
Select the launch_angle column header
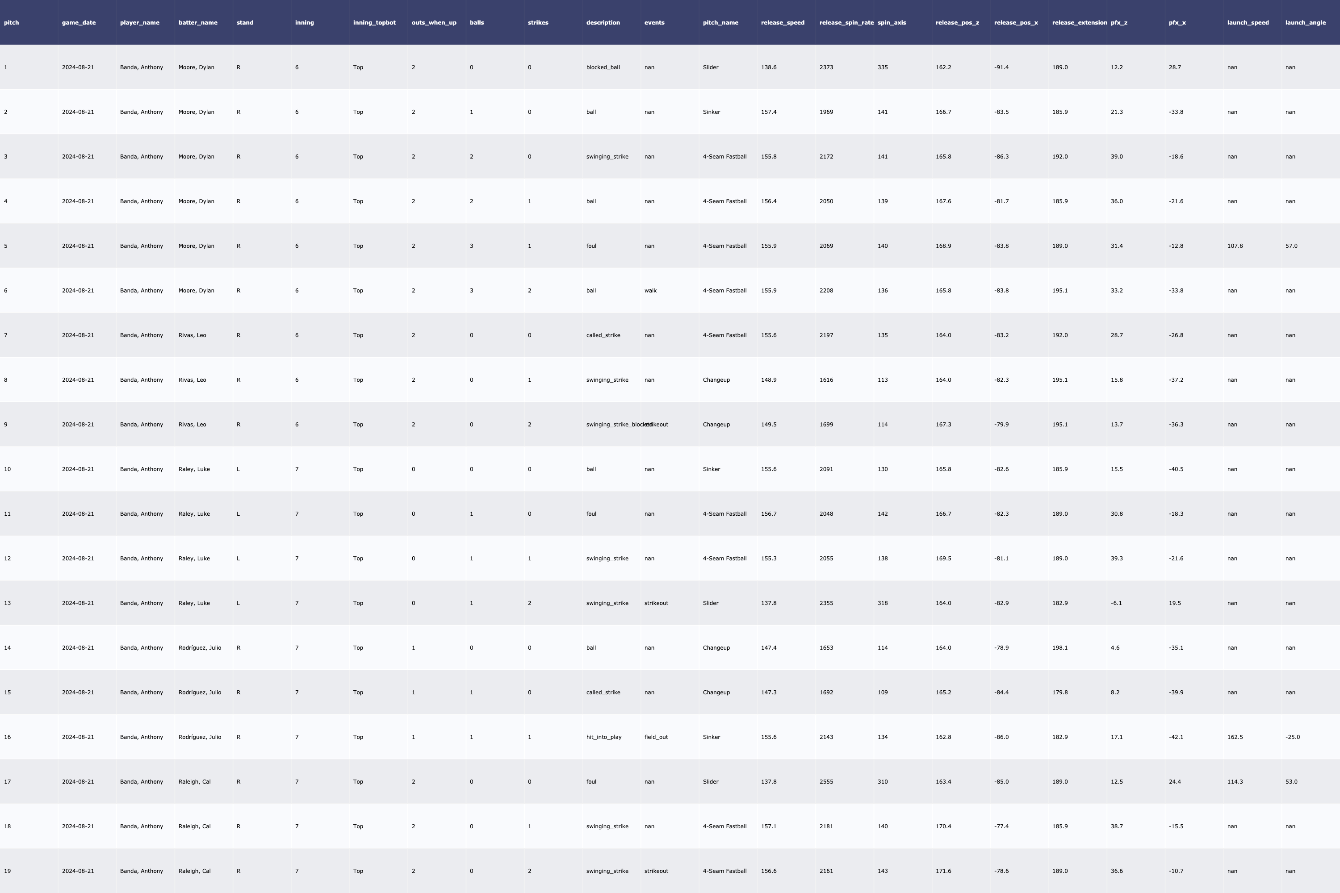[1305, 23]
